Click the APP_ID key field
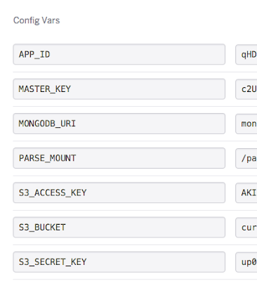This screenshot has width=257, height=281. 119,54
